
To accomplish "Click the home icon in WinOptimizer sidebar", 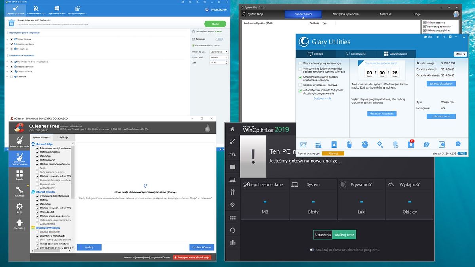I will 233,129.
